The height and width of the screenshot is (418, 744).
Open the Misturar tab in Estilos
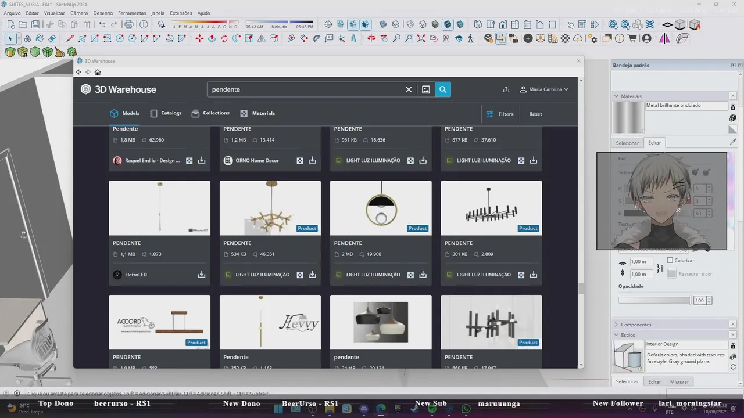click(679, 381)
